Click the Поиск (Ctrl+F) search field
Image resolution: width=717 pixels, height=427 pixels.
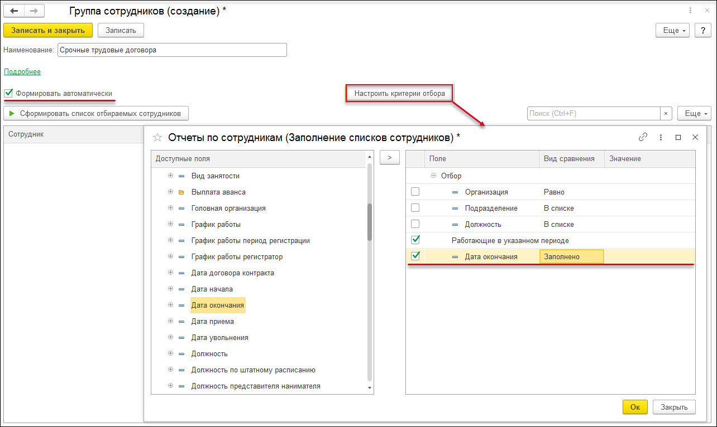(594, 114)
